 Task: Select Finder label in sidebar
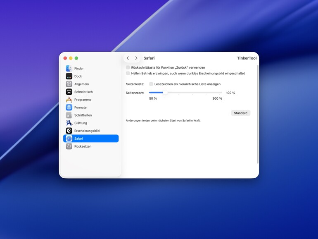click(x=79, y=68)
